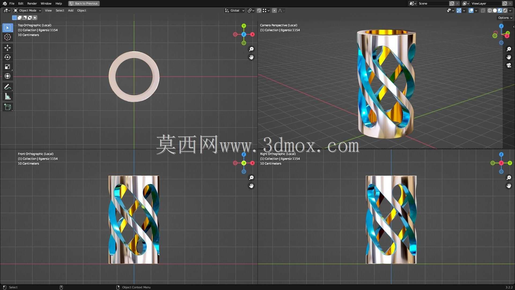This screenshot has width=515, height=290.
Task: Open the viewport Add menu
Action: tap(71, 10)
